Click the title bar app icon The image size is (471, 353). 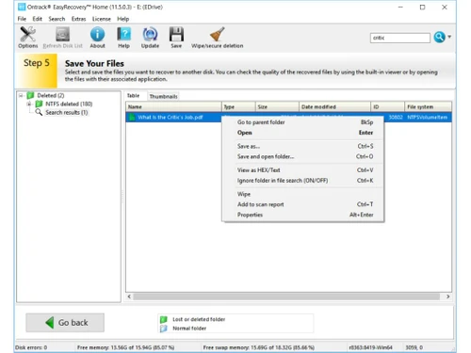point(22,7)
